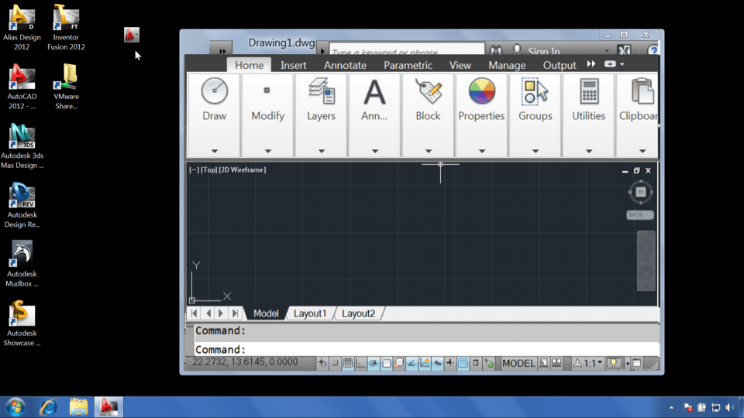Toggle Dynamic UCS in status bar
Image resolution: width=744 pixels, height=418 pixels.
click(x=425, y=364)
